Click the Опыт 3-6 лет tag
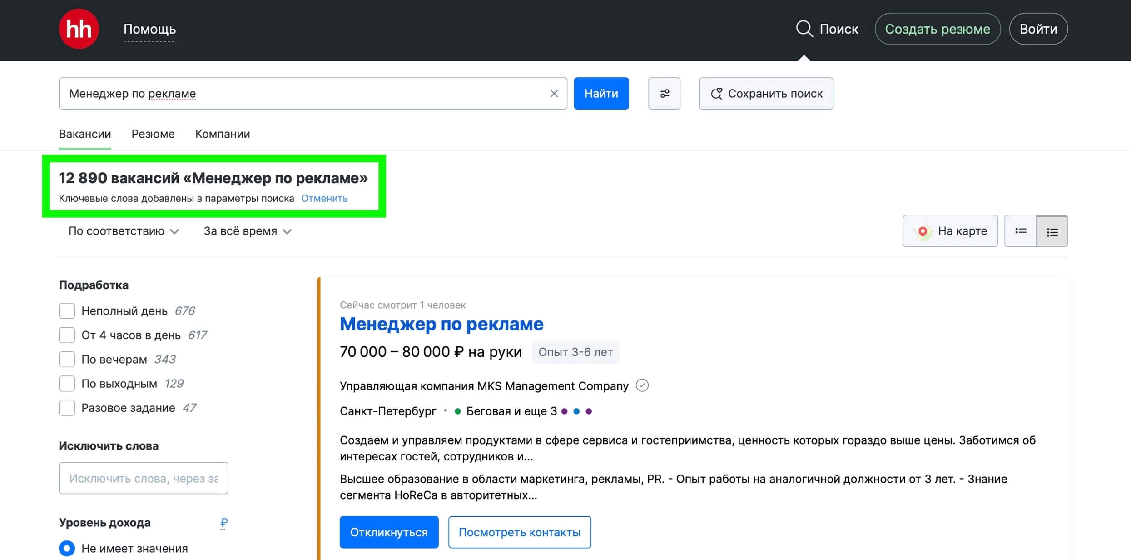Image resolution: width=1131 pixels, height=560 pixels. (575, 352)
